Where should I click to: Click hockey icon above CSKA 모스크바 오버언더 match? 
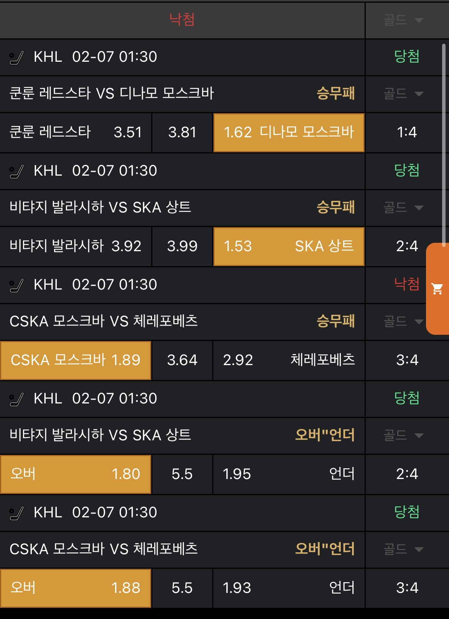coord(17,513)
